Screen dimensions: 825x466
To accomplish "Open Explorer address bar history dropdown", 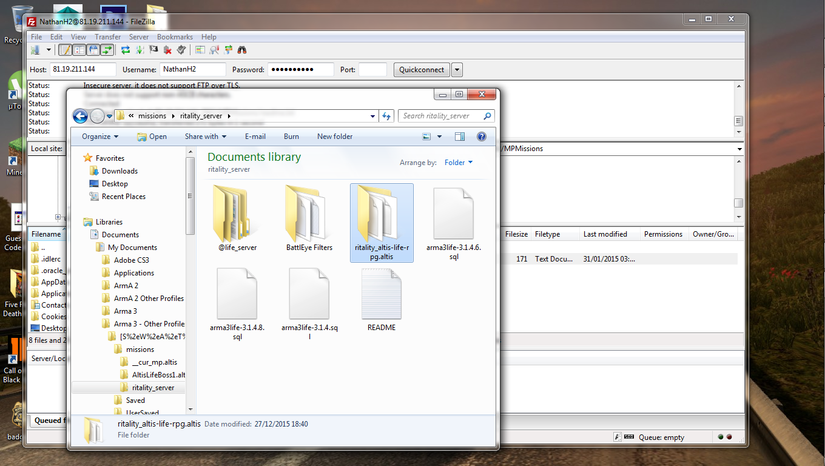I will point(372,116).
